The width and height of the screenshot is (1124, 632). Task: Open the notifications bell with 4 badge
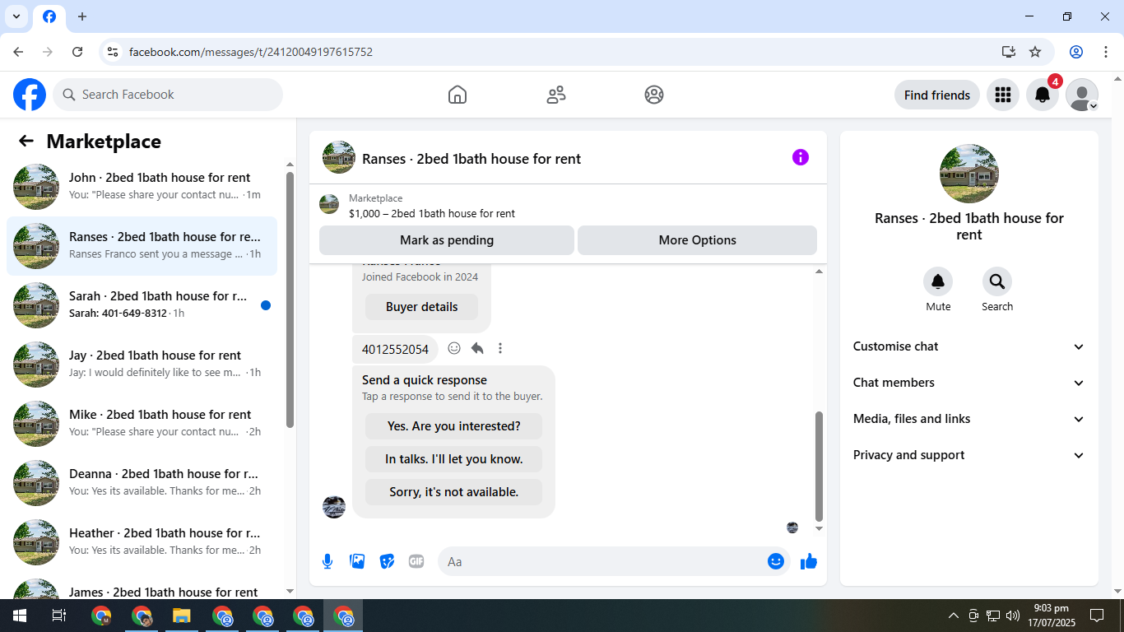click(x=1043, y=95)
